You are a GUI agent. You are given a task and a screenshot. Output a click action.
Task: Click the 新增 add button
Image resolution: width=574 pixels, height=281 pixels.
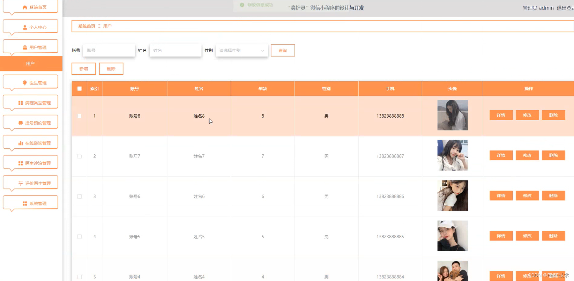click(84, 69)
